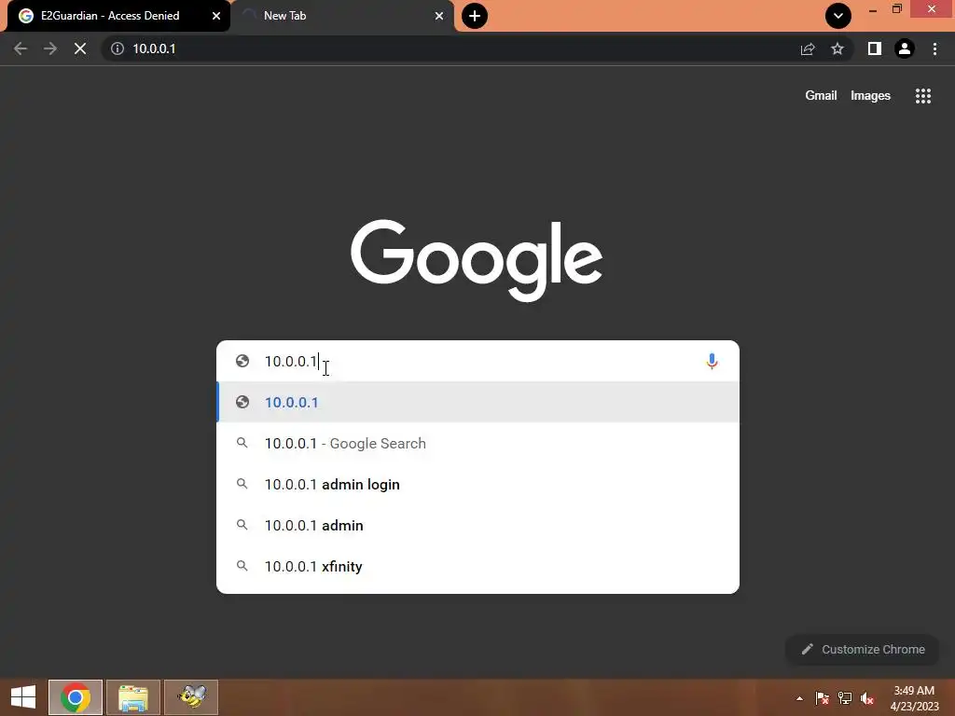Click the Action Center flag tray icon
This screenshot has height=716, width=955.
tap(822, 698)
